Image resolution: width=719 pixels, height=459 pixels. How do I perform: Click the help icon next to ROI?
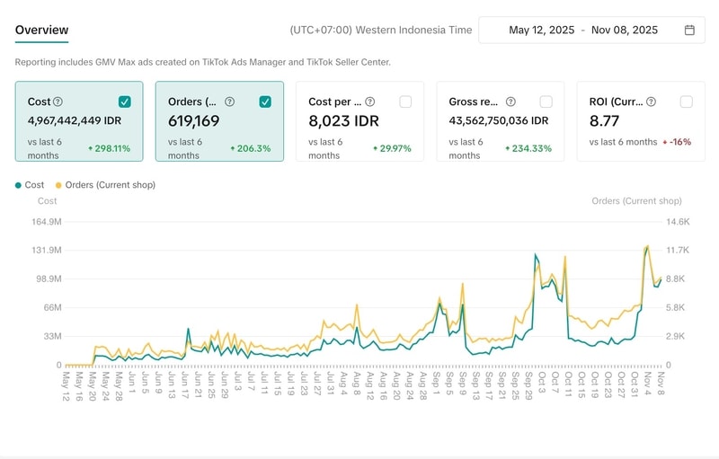[x=651, y=102]
